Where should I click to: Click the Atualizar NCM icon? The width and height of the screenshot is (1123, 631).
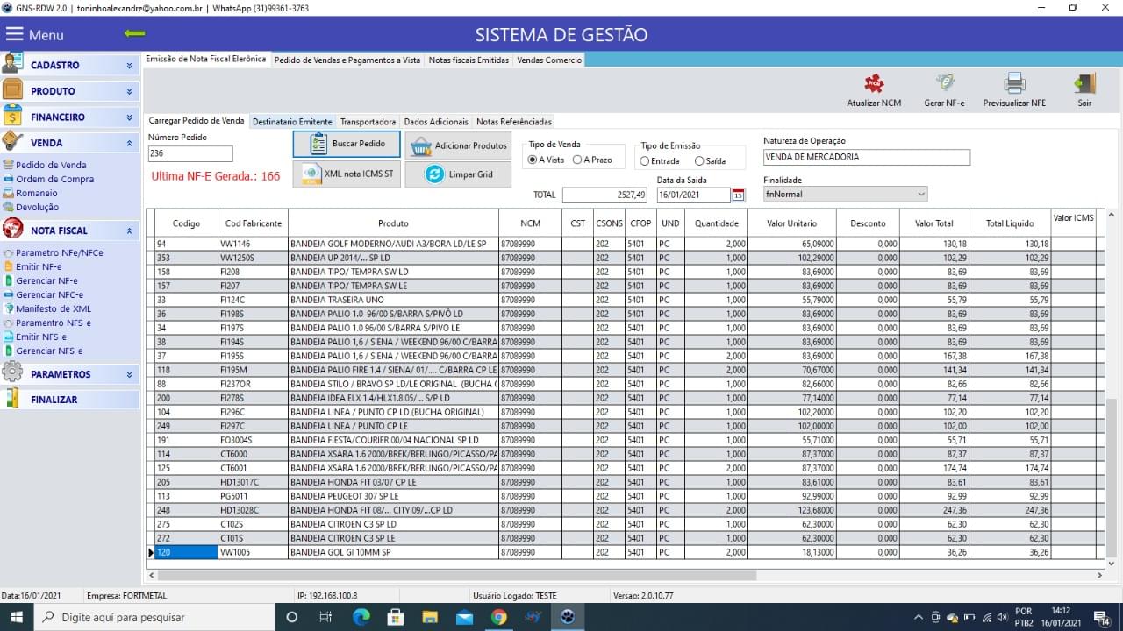pyautogui.click(x=874, y=84)
